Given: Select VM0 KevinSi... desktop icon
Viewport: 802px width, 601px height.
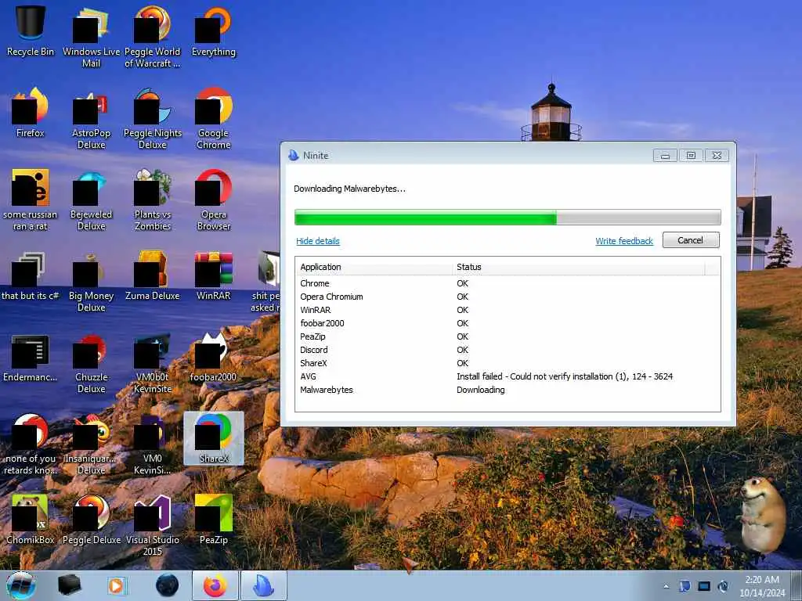Looking at the screenshot, I should (x=153, y=444).
